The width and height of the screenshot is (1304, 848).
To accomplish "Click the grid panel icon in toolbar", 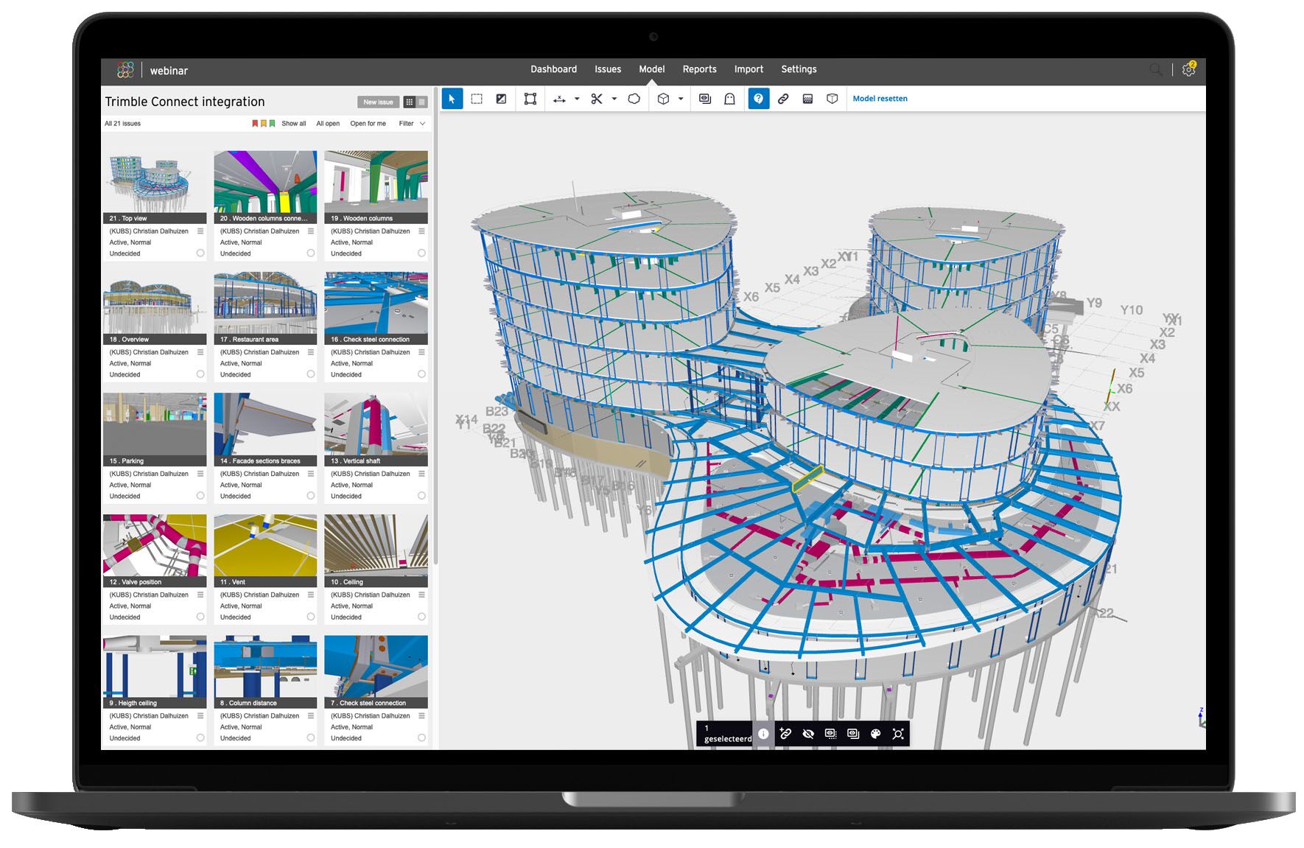I will pyautogui.click(x=807, y=99).
